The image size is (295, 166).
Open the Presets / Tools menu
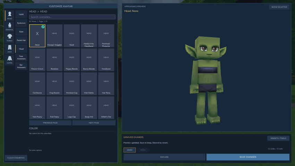click(x=278, y=138)
